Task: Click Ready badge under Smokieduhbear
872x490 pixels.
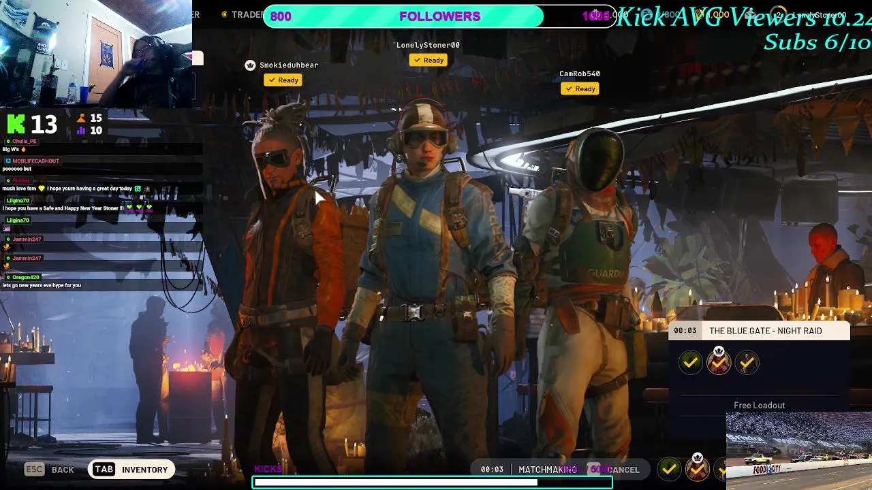Action: point(283,80)
